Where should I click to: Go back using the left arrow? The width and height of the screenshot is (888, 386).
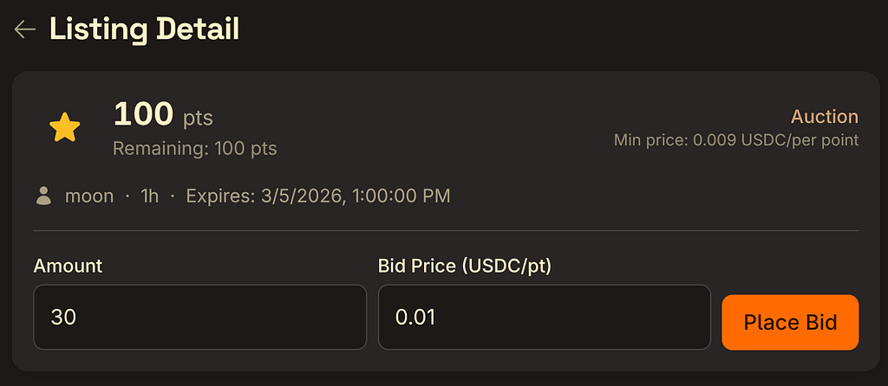(x=24, y=29)
